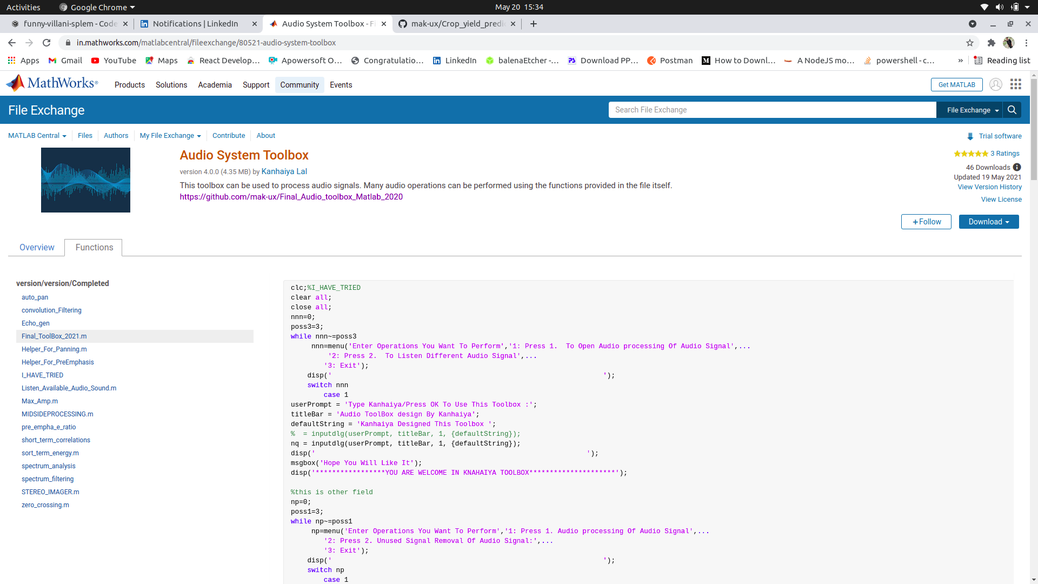Open the YouTube bookmark

click(114, 61)
